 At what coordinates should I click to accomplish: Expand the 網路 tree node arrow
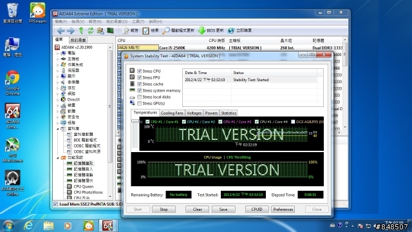tap(58, 93)
